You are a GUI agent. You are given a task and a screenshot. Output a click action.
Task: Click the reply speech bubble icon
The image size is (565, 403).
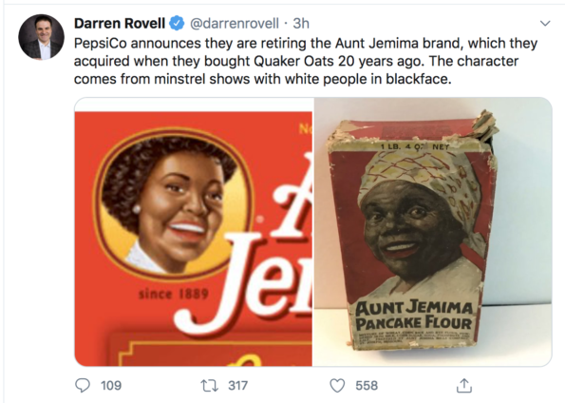click(x=83, y=385)
